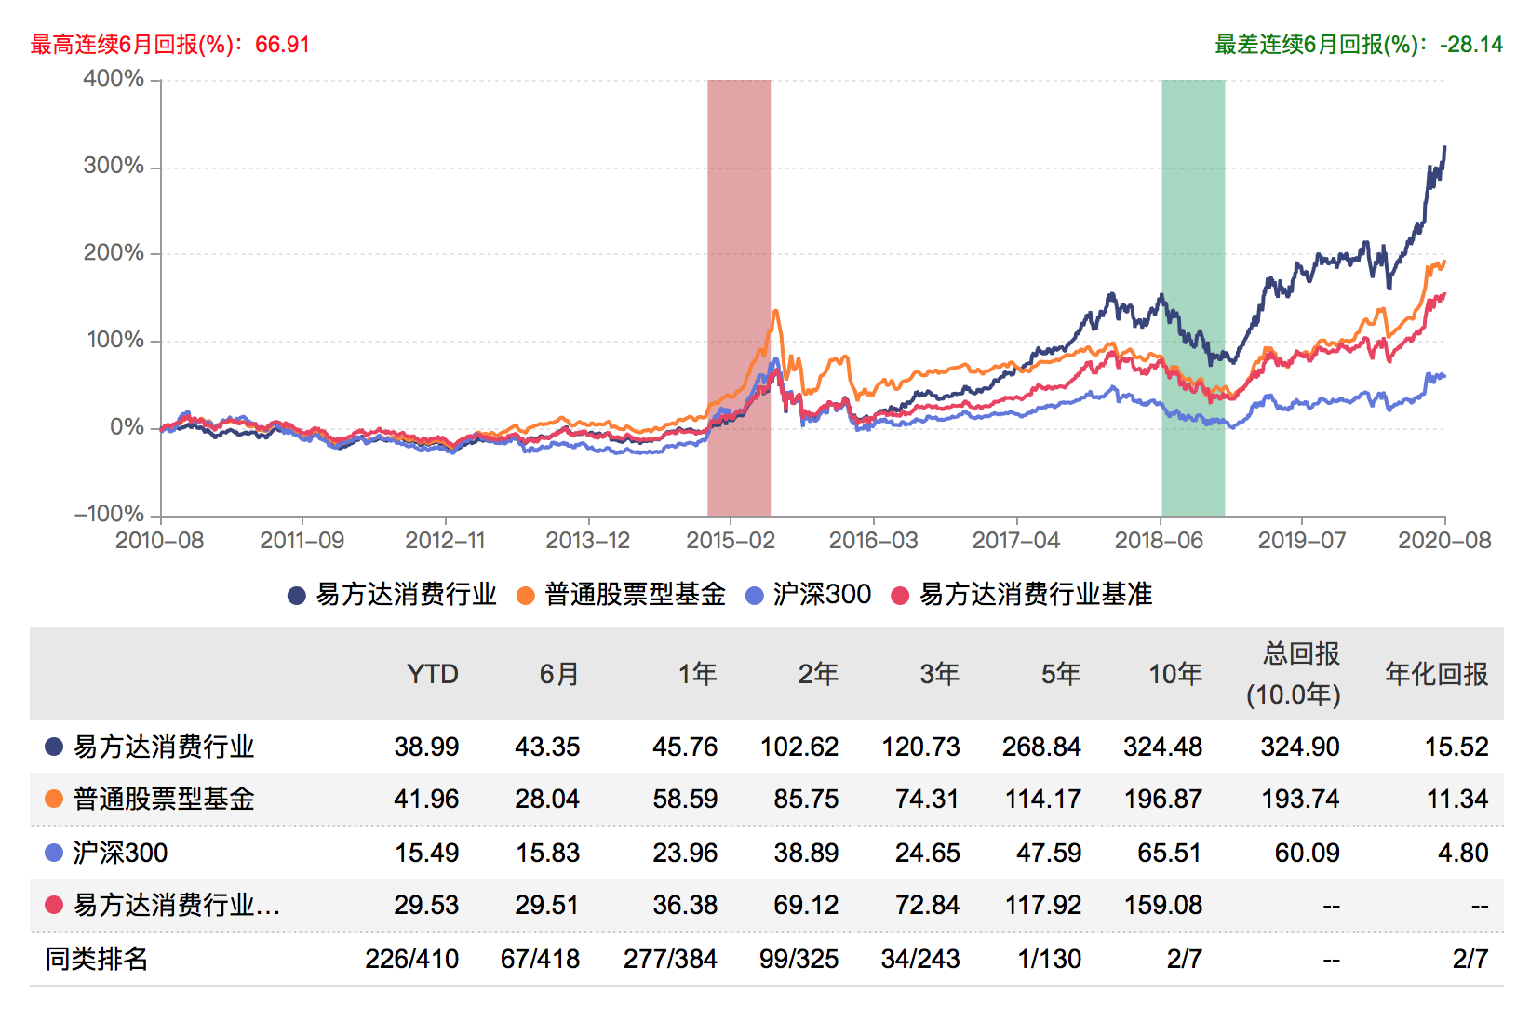Click the red dot beside 易方达消费行业… table row
The image size is (1530, 1009).
click(54, 905)
